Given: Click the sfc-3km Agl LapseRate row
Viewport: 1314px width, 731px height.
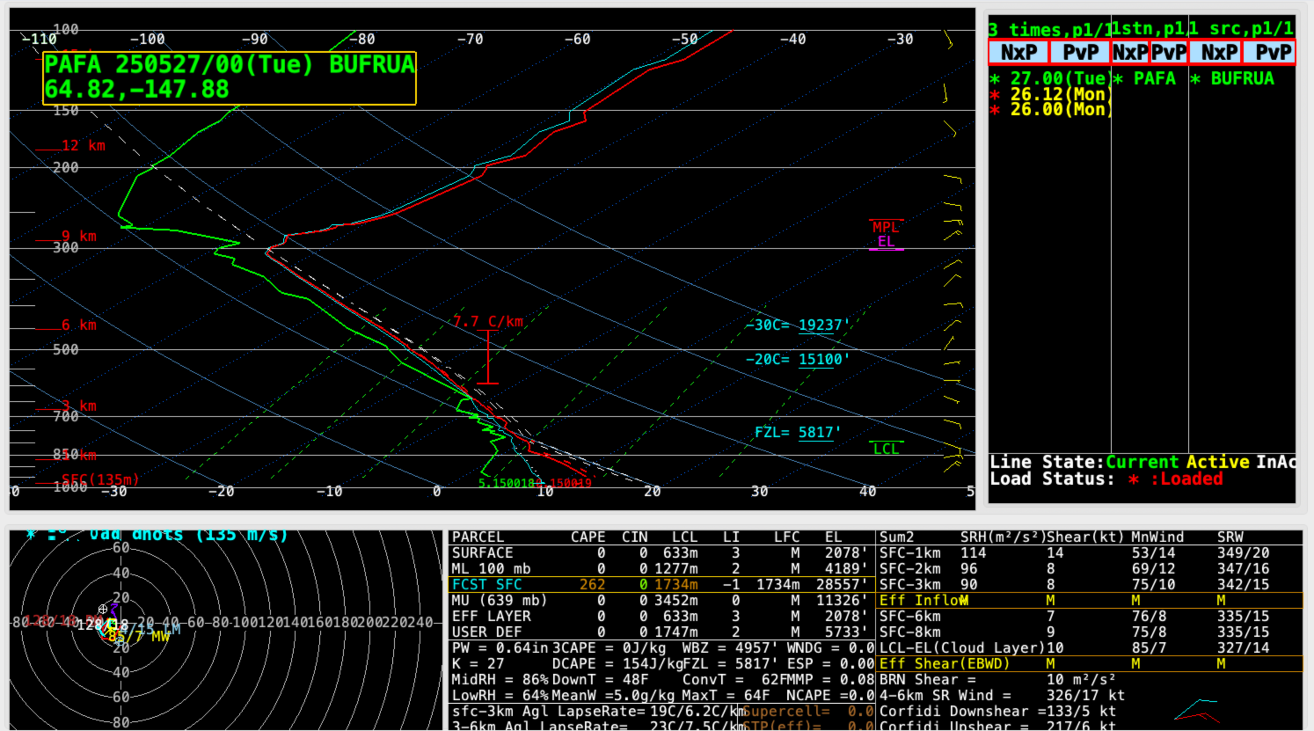Looking at the screenshot, I should tap(596, 711).
